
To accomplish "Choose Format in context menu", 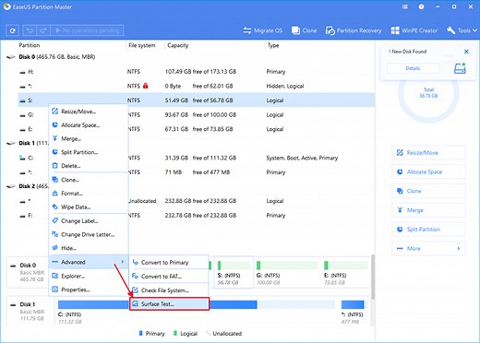I will click(89, 194).
